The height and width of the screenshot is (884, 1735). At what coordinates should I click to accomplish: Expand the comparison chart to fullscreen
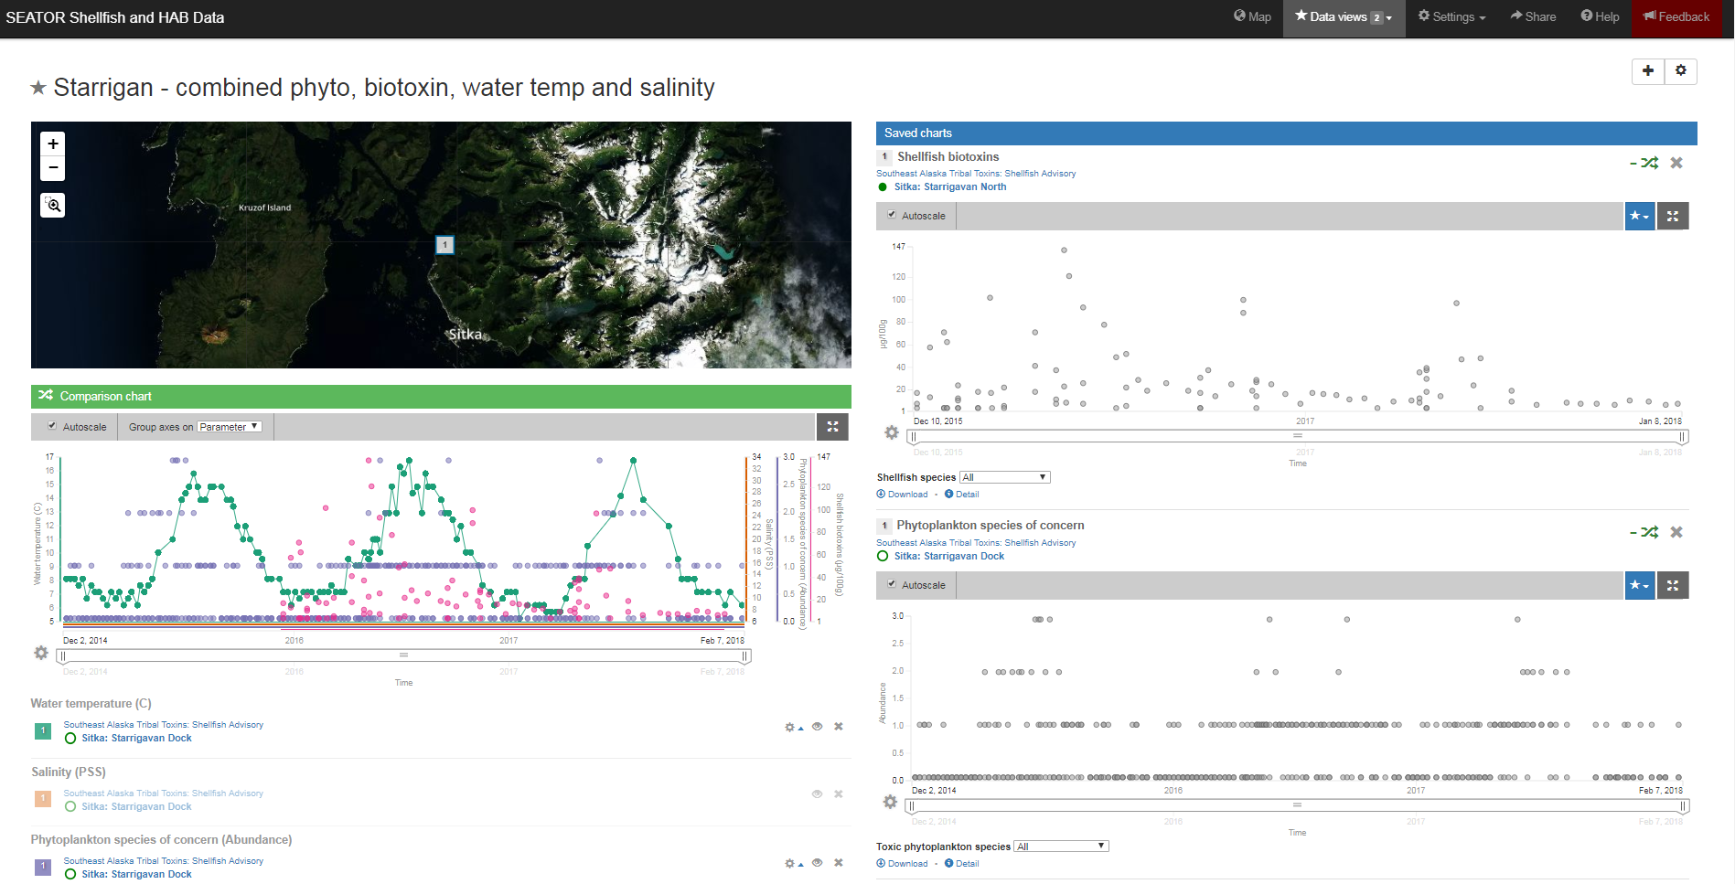pyautogui.click(x=832, y=427)
